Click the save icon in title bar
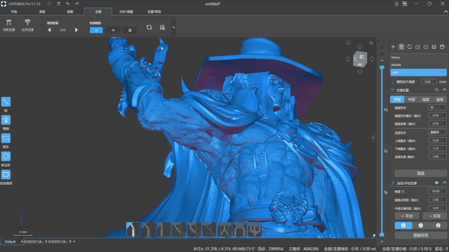 pos(59,4)
